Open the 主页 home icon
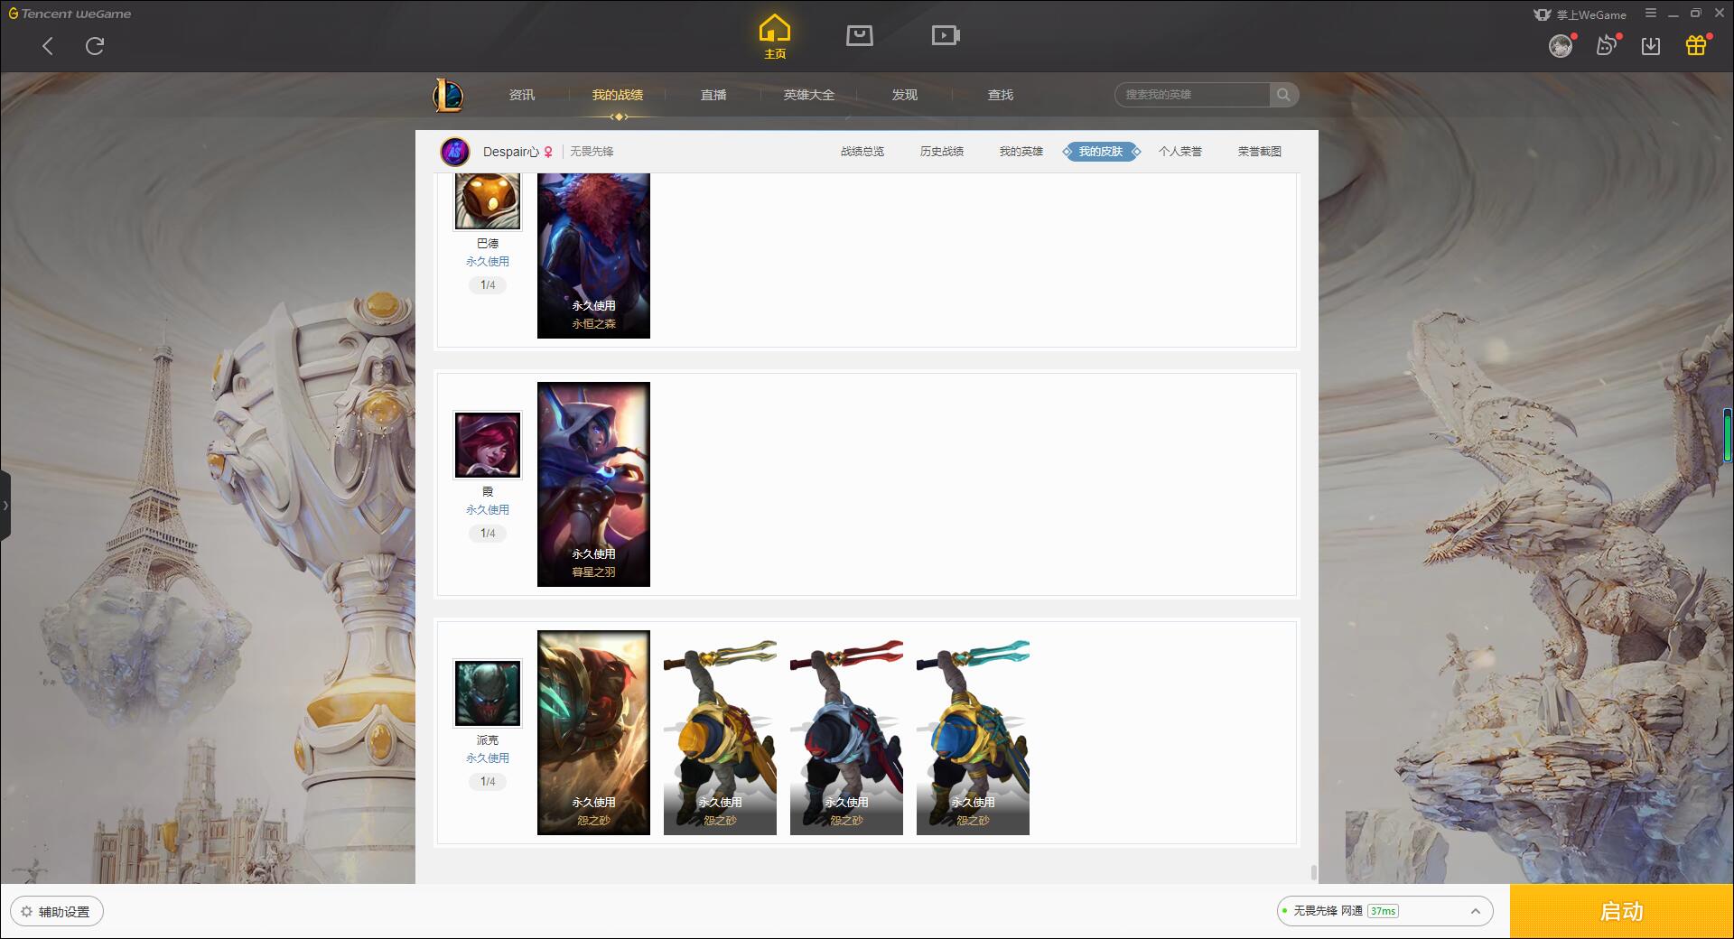This screenshot has height=939, width=1734. click(774, 37)
